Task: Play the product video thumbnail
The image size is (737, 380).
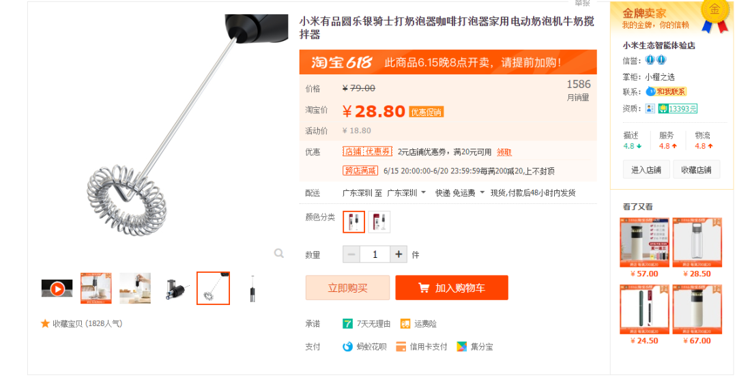Action: coord(57,289)
